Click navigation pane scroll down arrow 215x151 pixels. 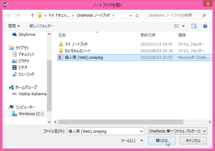(49, 122)
